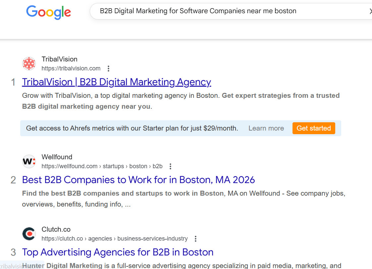Open three-dot menu beside tribalvision.com
This screenshot has height=269, width=372.
108,69
